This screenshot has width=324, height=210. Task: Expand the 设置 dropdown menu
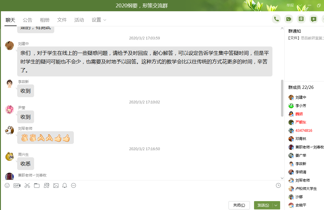coord(99,20)
